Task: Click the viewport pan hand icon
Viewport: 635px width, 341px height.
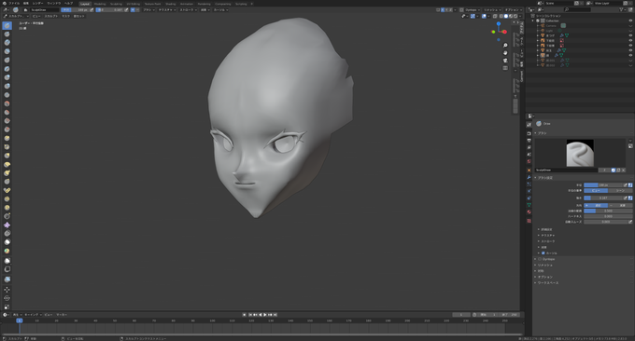Action: coord(505,53)
